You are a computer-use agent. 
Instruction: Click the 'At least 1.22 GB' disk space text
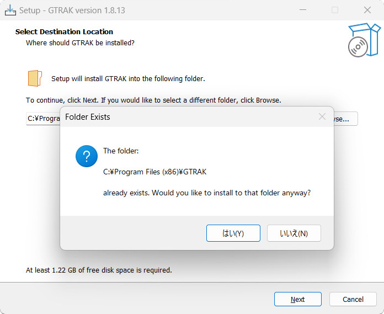pyautogui.click(x=99, y=270)
